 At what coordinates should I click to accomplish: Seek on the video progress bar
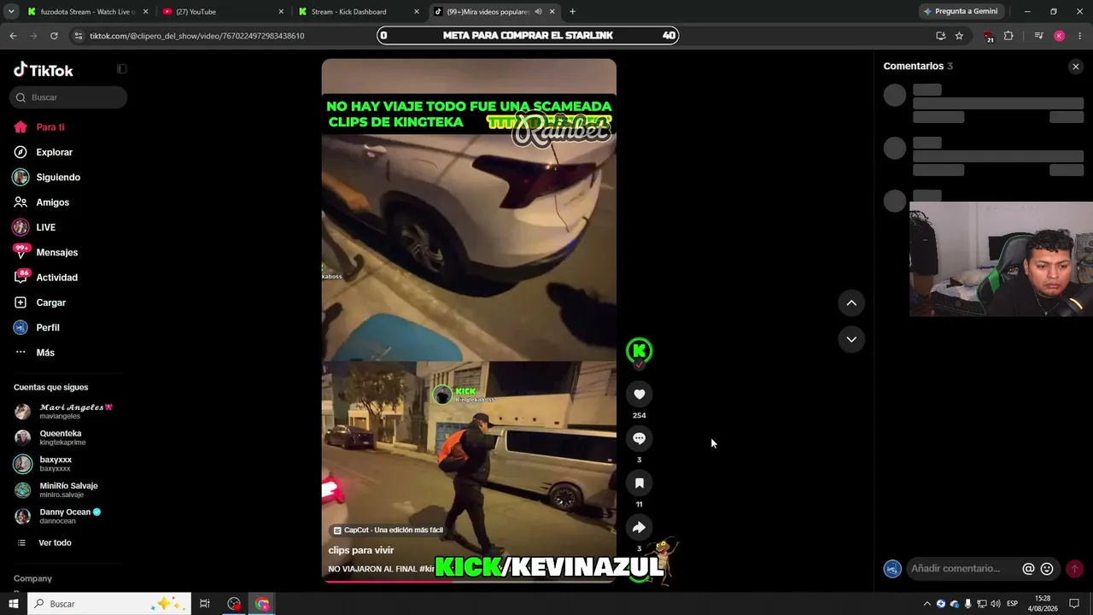click(469, 581)
